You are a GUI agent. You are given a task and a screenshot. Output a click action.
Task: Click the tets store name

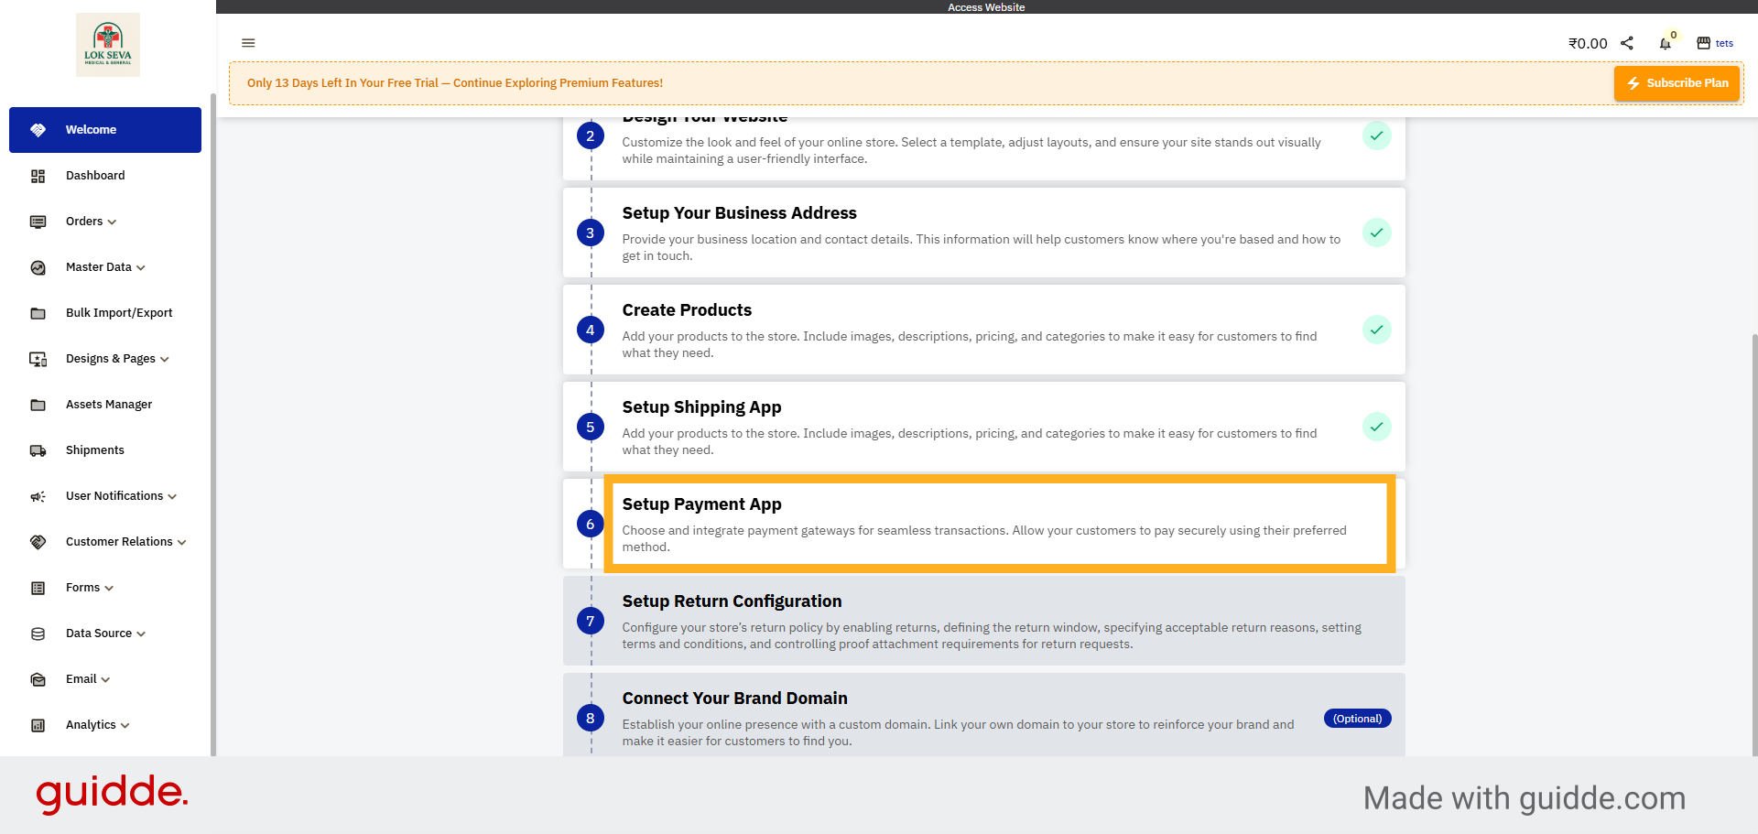coord(1724,43)
